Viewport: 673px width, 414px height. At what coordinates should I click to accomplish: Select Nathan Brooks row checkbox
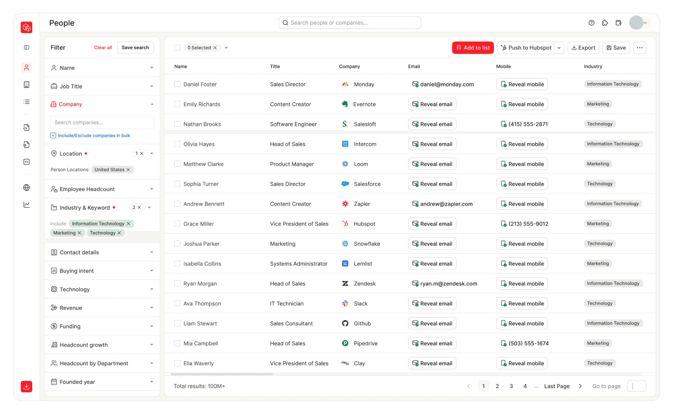click(177, 124)
